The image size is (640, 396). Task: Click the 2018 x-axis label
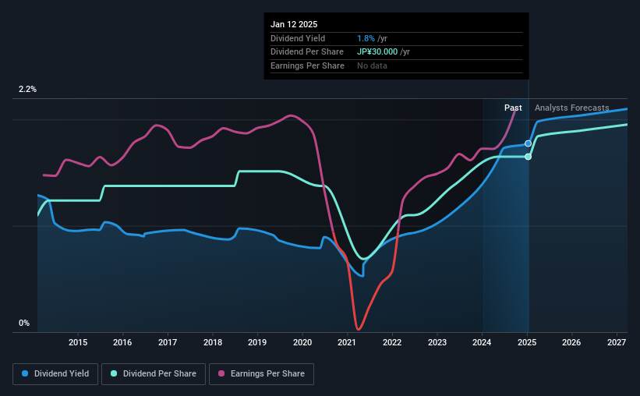coord(213,342)
